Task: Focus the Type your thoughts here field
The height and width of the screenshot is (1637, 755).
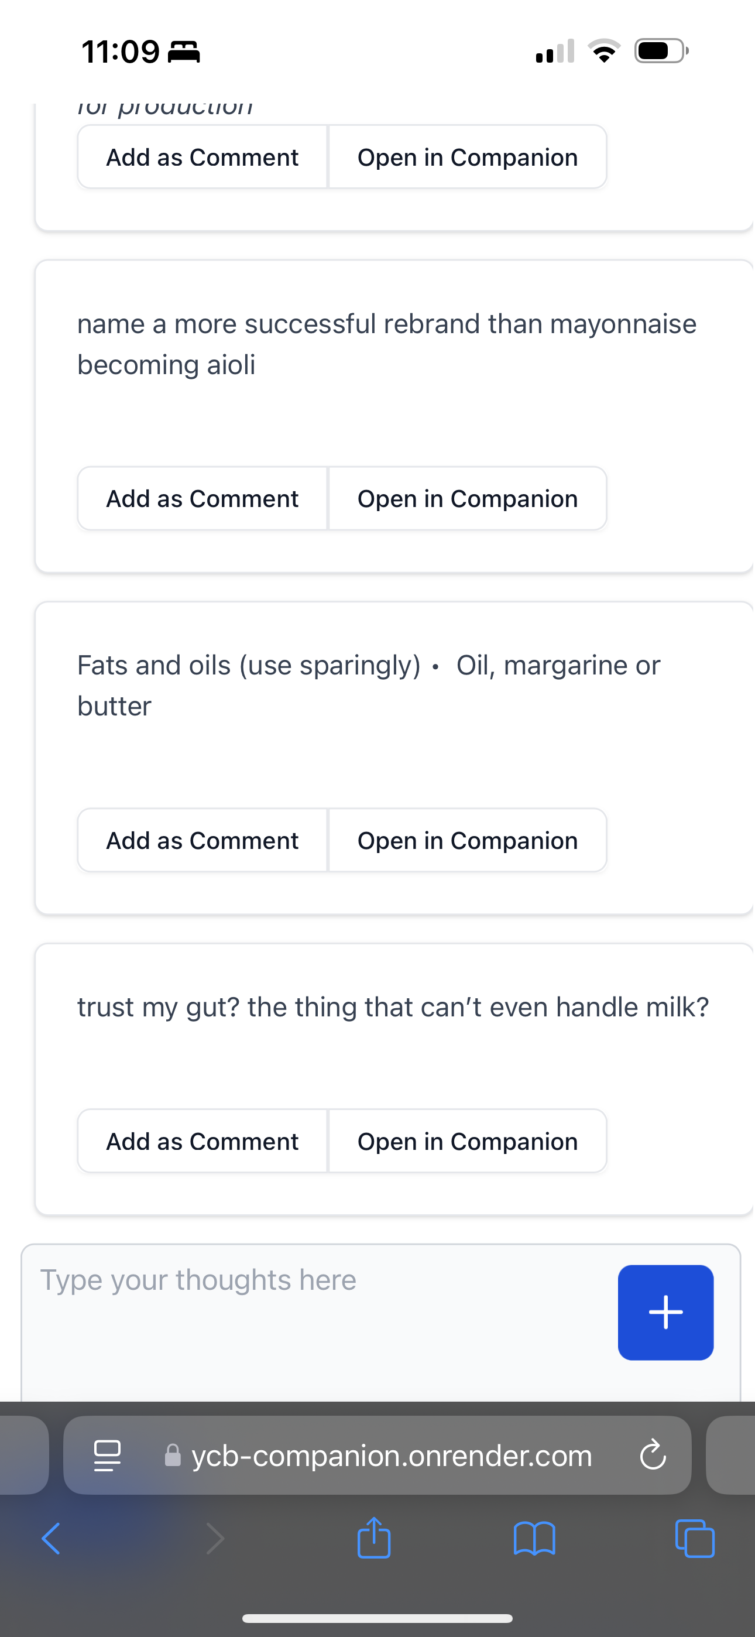Action: tap(318, 1322)
